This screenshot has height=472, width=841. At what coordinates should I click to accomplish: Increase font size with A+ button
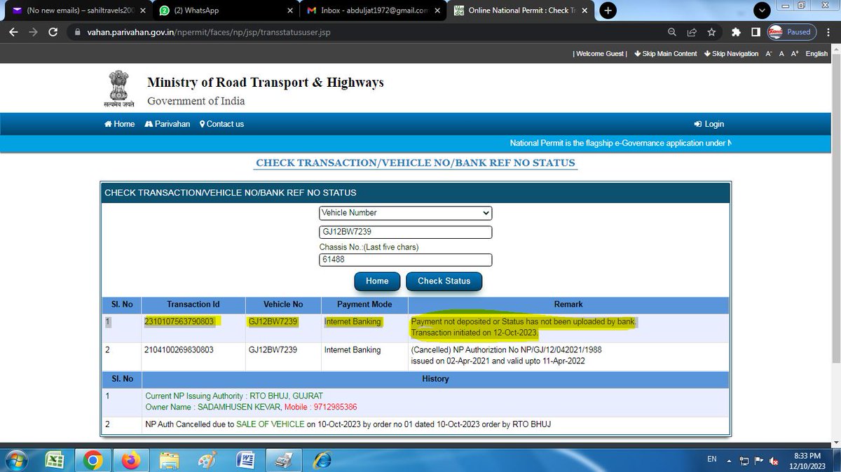pyautogui.click(x=795, y=54)
